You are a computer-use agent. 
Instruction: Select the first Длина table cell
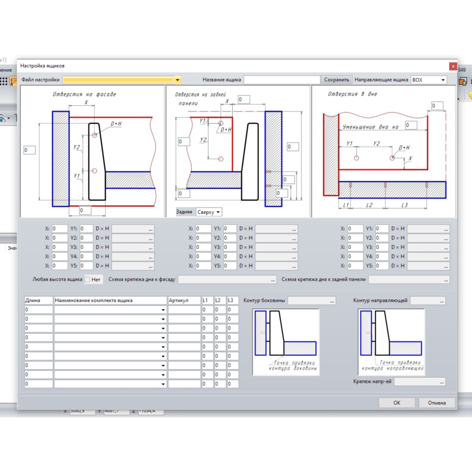39,310
